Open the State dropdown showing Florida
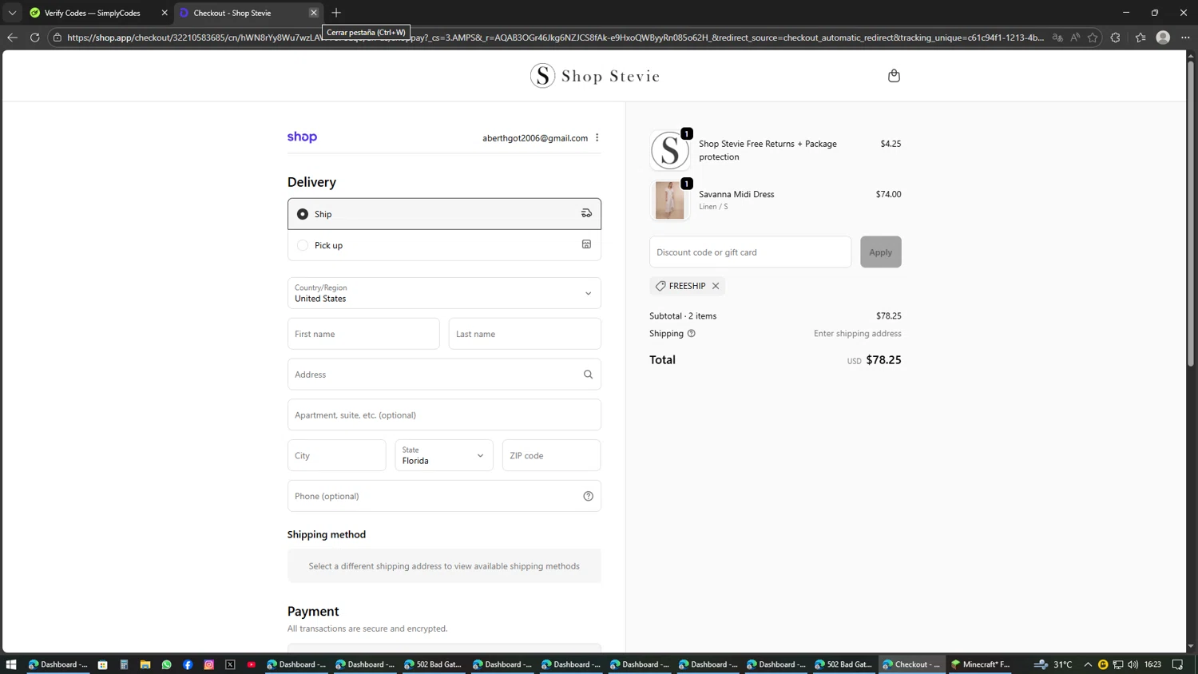Viewport: 1198px width, 674px height. (444, 455)
